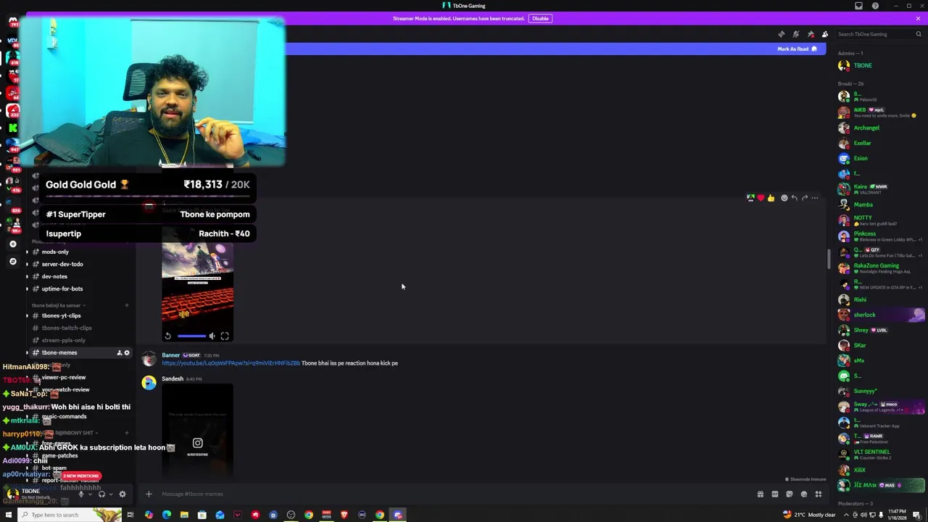
Task: Toggle channel notification settings bell icon
Action: (795, 34)
